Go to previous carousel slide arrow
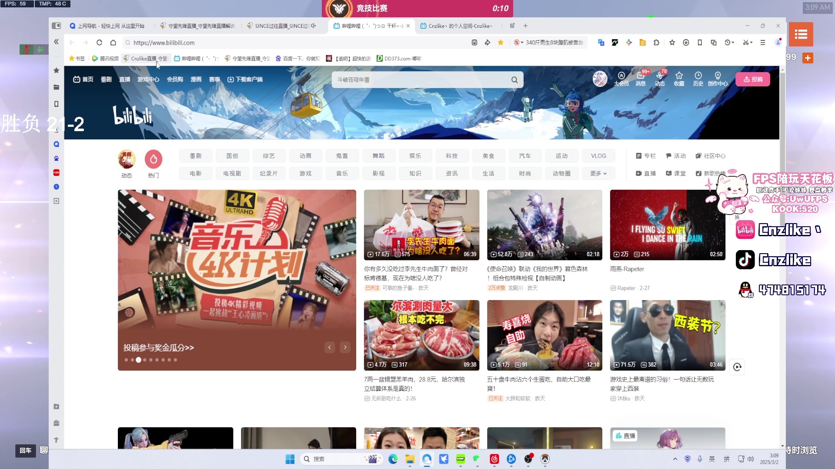 click(x=330, y=347)
